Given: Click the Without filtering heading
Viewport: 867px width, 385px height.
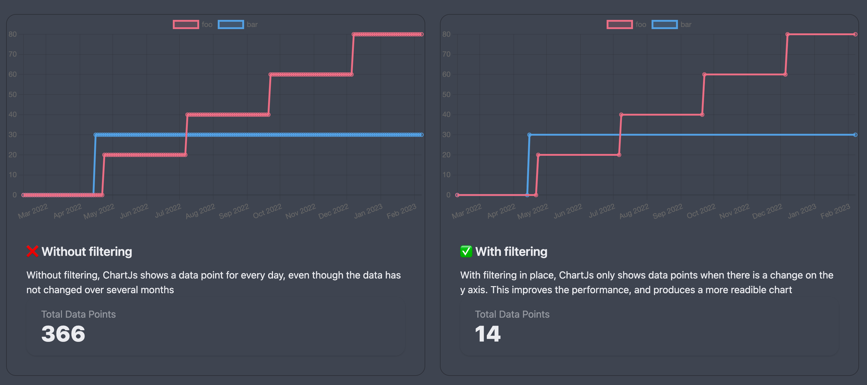Looking at the screenshot, I should coord(86,252).
